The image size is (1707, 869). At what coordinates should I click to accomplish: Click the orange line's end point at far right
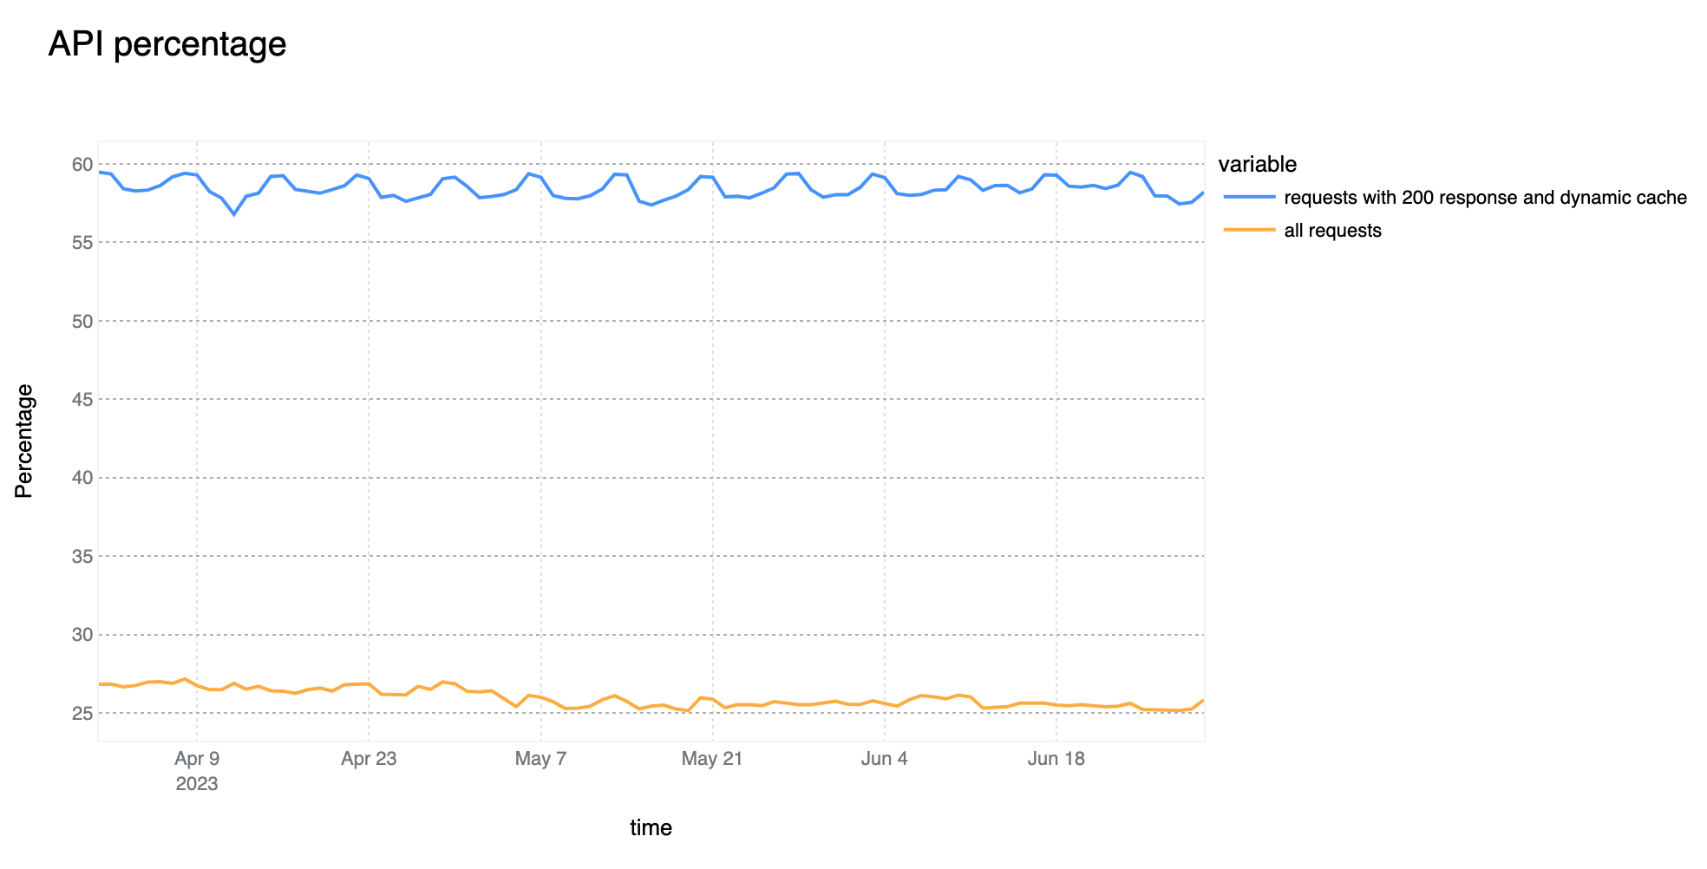(1203, 700)
